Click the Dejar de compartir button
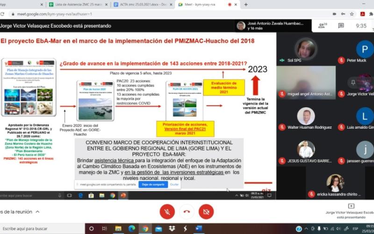This screenshot has width=374, height=234. tap(152, 184)
